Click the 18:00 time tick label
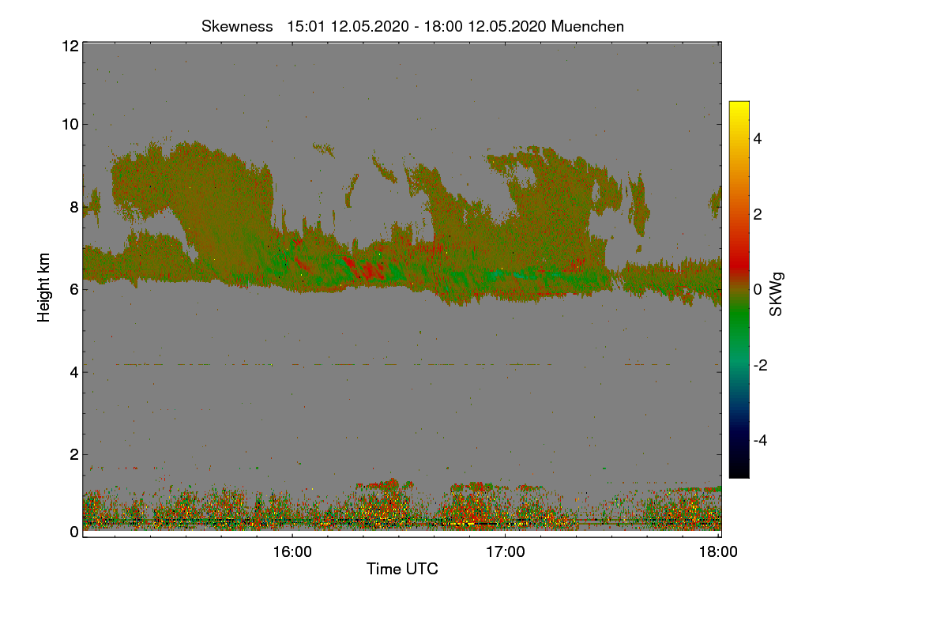 click(x=719, y=552)
